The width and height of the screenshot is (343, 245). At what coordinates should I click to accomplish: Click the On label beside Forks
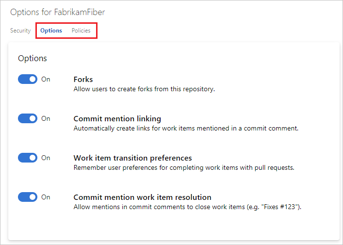(x=46, y=79)
